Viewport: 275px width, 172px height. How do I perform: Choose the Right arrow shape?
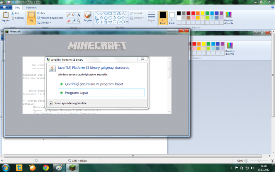click(x=115, y=18)
